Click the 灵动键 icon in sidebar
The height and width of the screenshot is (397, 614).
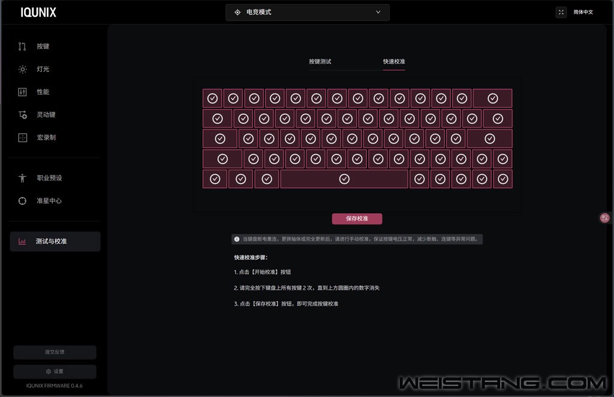click(x=22, y=114)
